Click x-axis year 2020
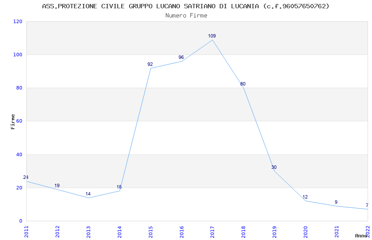 pyautogui.click(x=306, y=232)
